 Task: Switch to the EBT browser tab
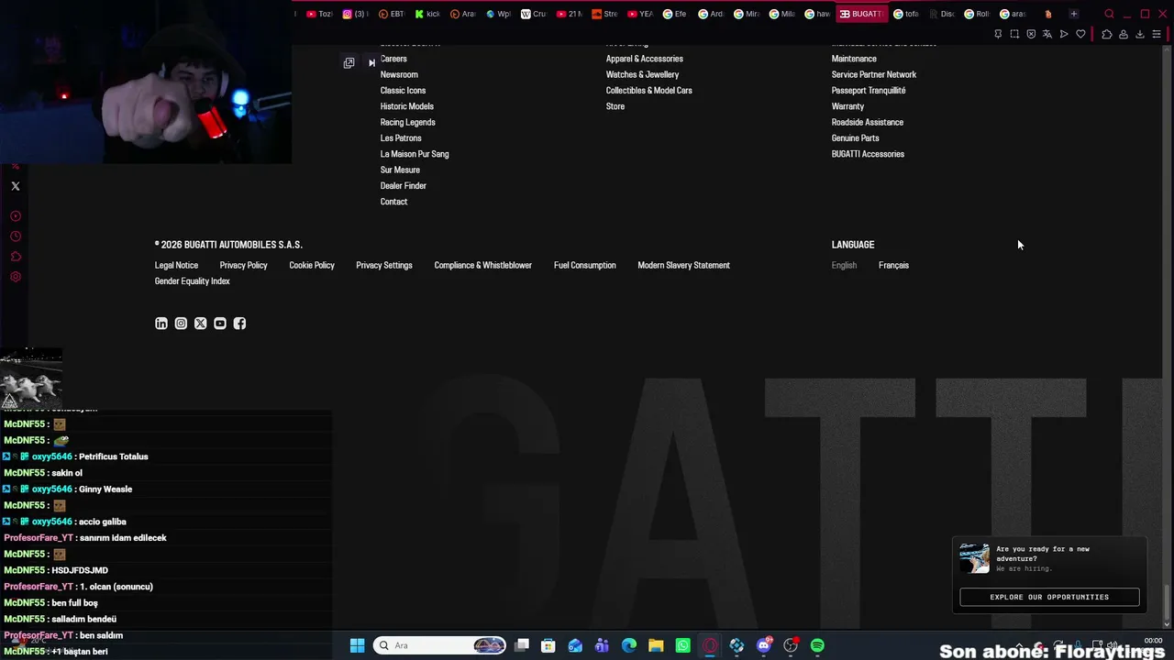392,14
